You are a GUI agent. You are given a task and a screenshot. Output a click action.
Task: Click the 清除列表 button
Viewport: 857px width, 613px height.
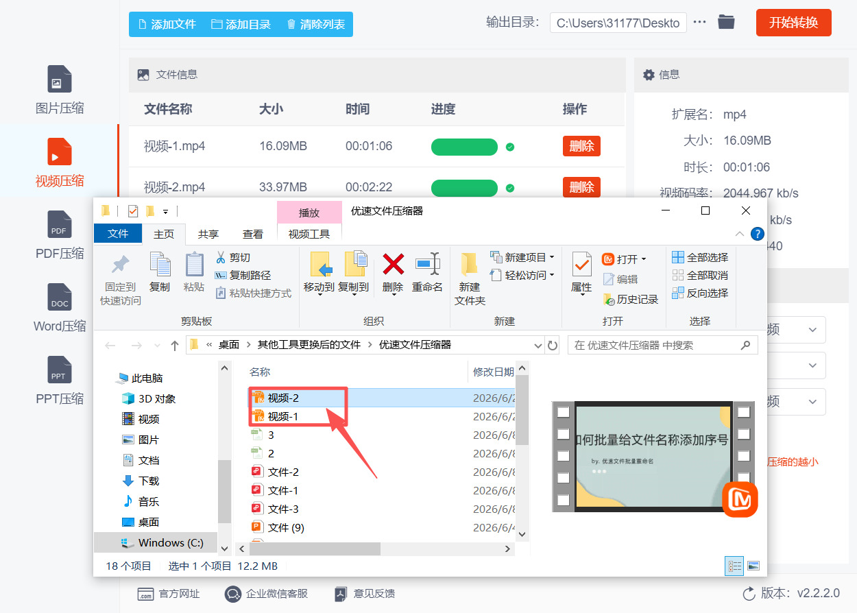[315, 24]
